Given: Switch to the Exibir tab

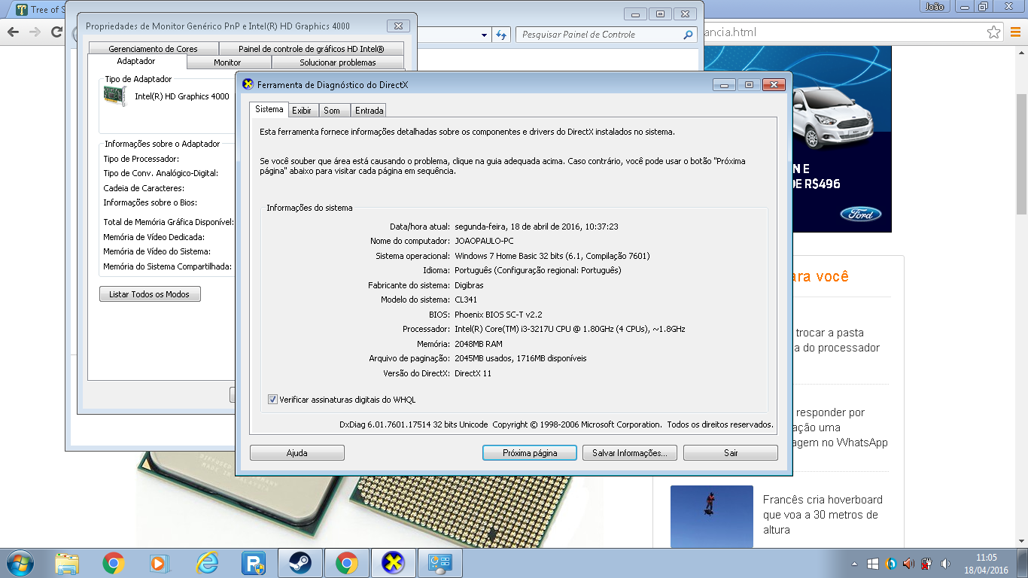Looking at the screenshot, I should tap(302, 111).
